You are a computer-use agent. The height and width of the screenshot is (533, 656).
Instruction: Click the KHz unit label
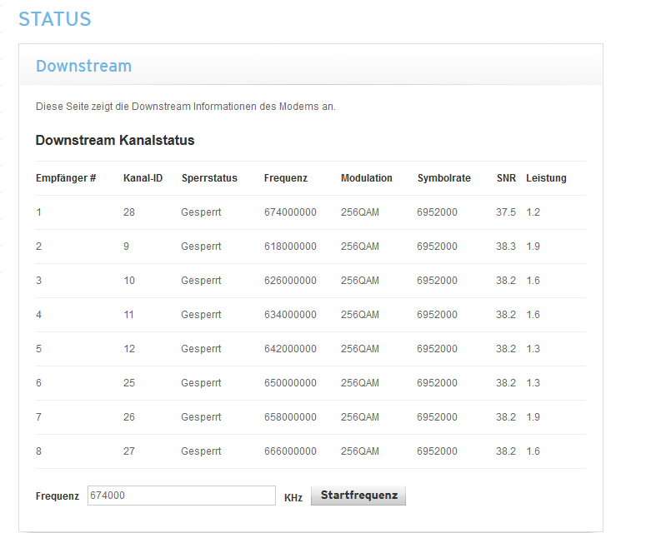[x=293, y=498]
